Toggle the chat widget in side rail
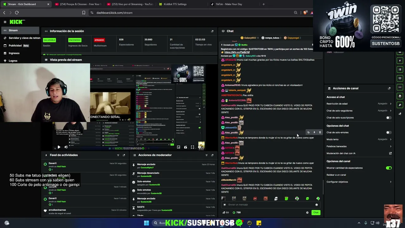Viewport: 405px width, 228px height. click(x=400, y=78)
